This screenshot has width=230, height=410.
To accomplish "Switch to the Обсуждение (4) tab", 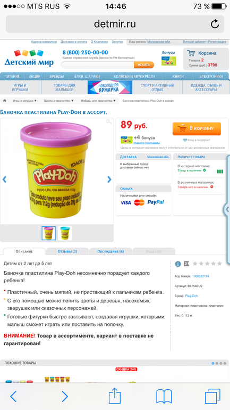I will [x=110, y=251].
